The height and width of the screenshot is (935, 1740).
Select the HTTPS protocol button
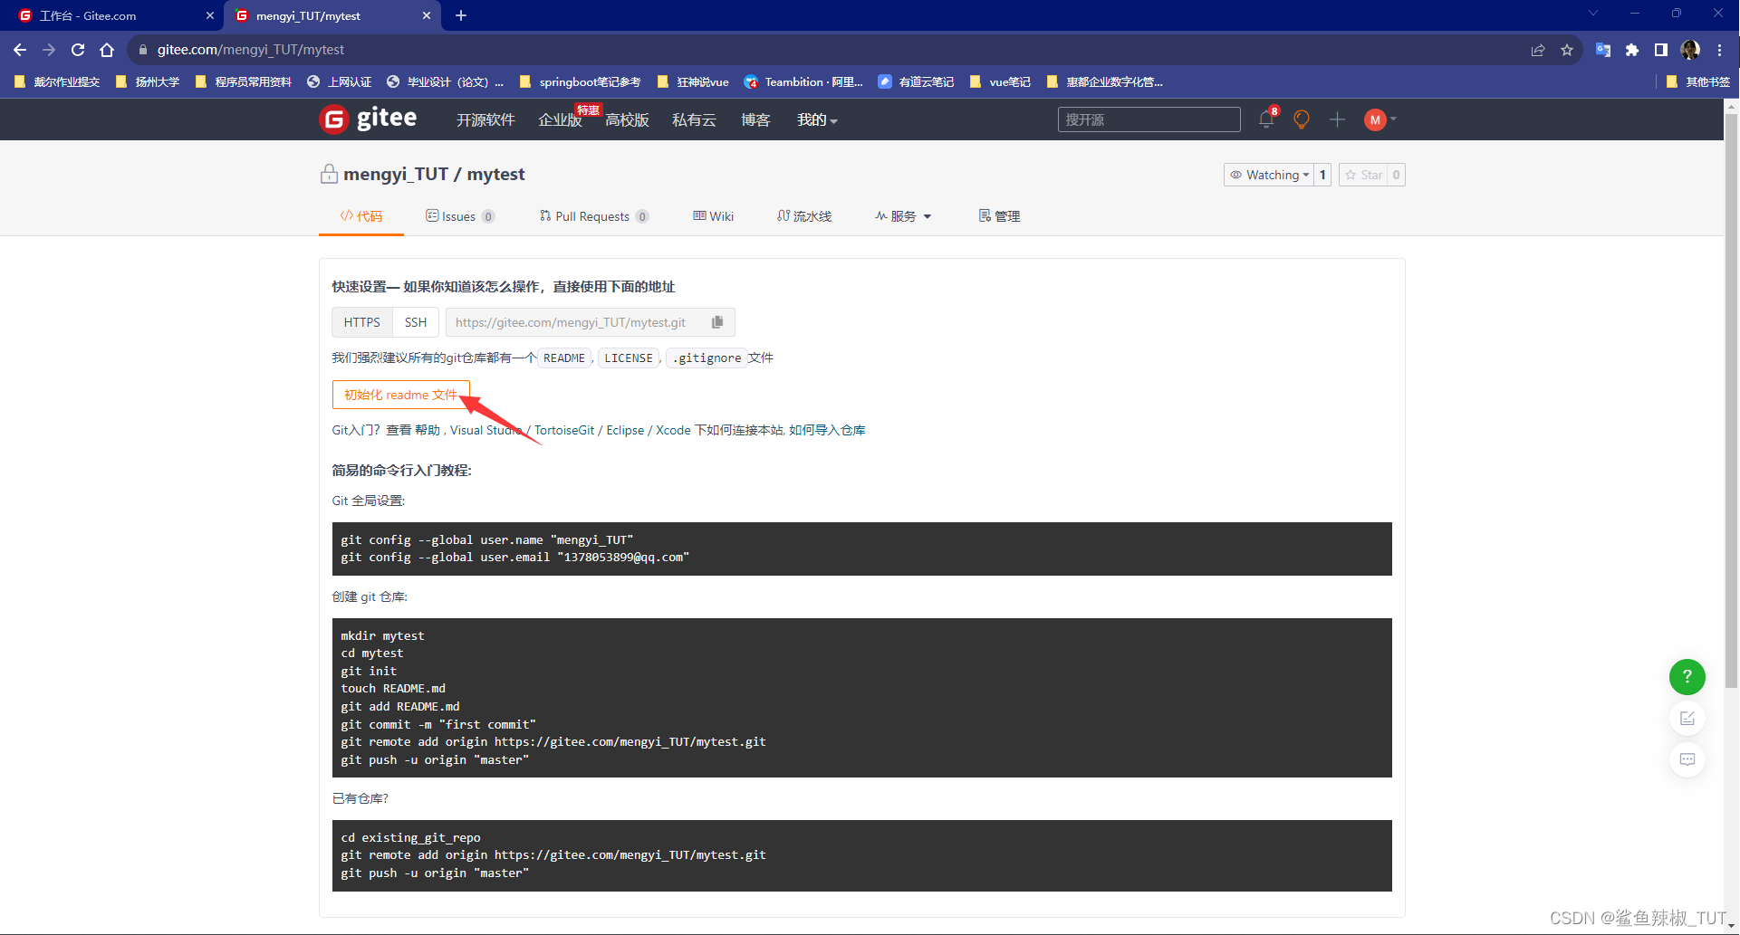pyautogui.click(x=362, y=322)
